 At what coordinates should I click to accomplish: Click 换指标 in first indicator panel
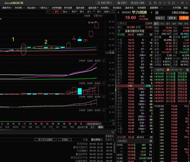[x=98, y=61]
